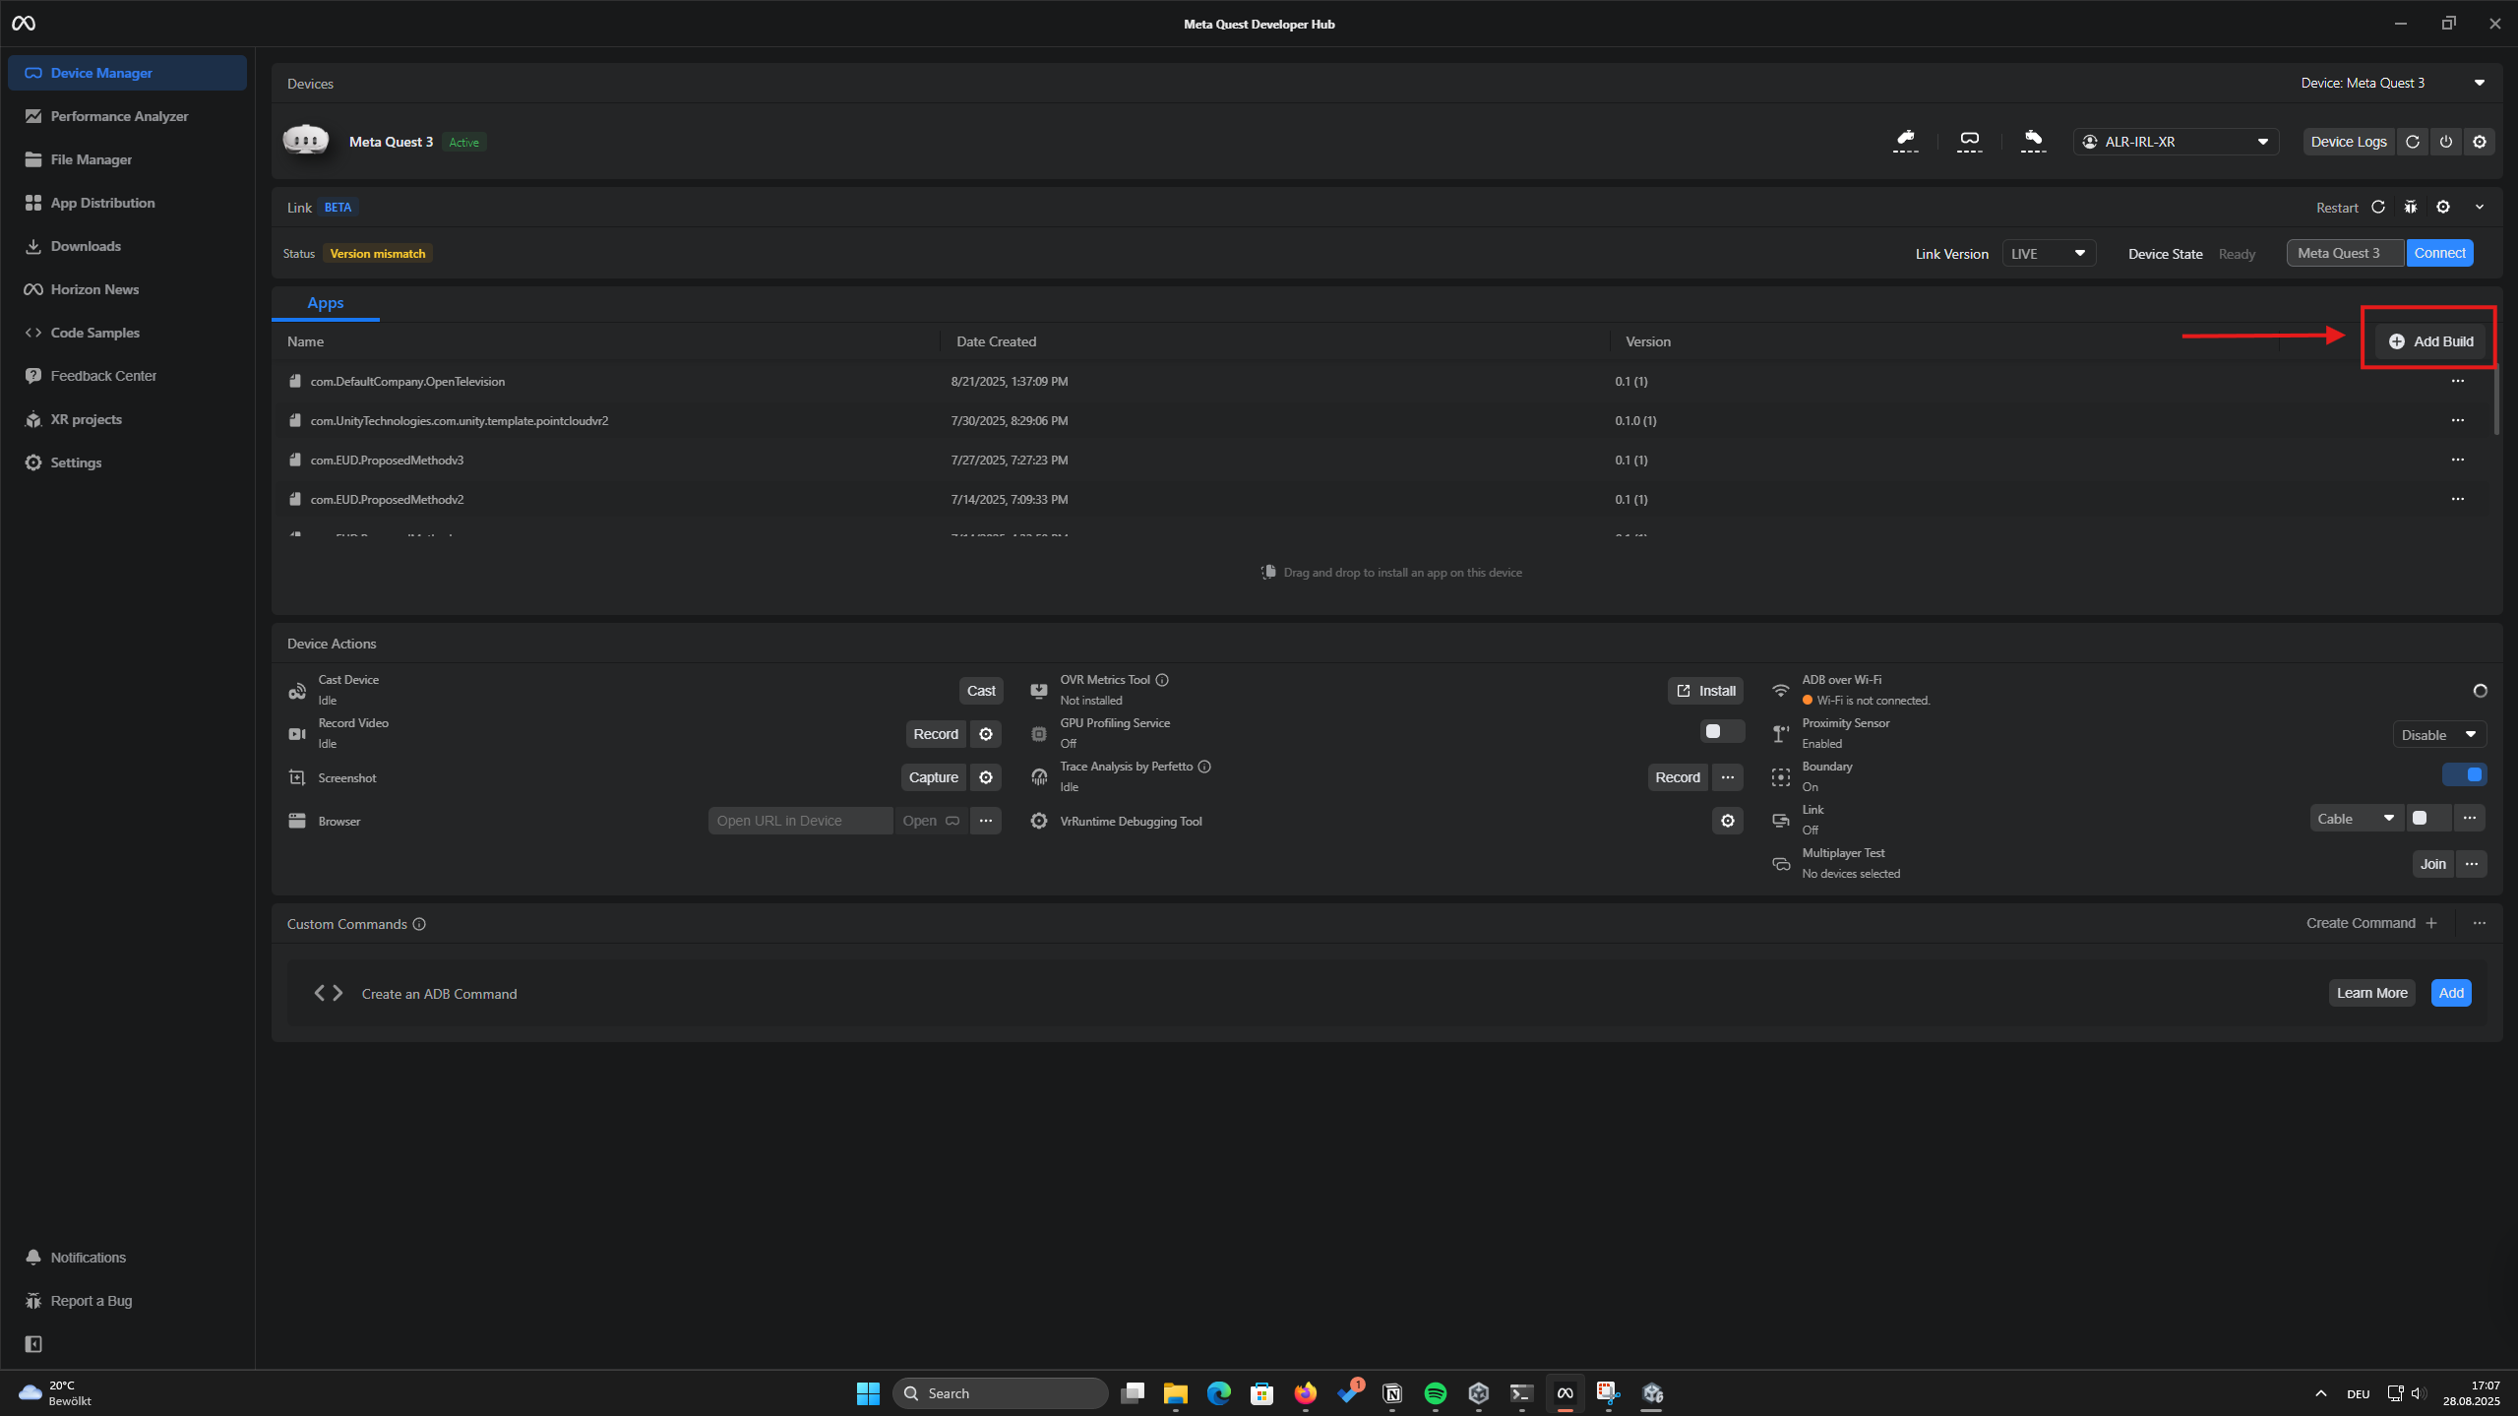Viewport: 2518px width, 1416px height.
Task: Open VrRuntime Debugging Tool settings gear
Action: 1727,821
